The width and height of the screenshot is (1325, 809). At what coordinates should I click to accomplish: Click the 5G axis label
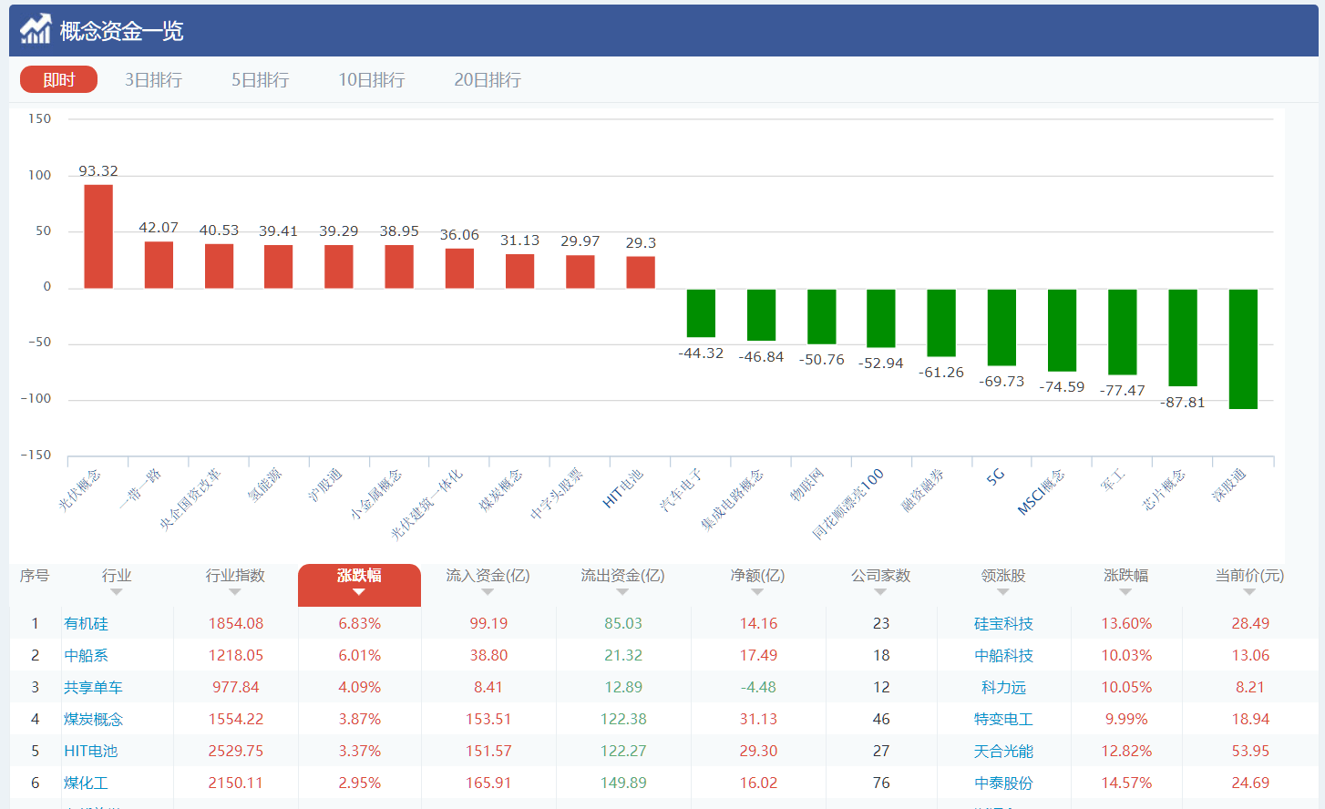(x=995, y=476)
